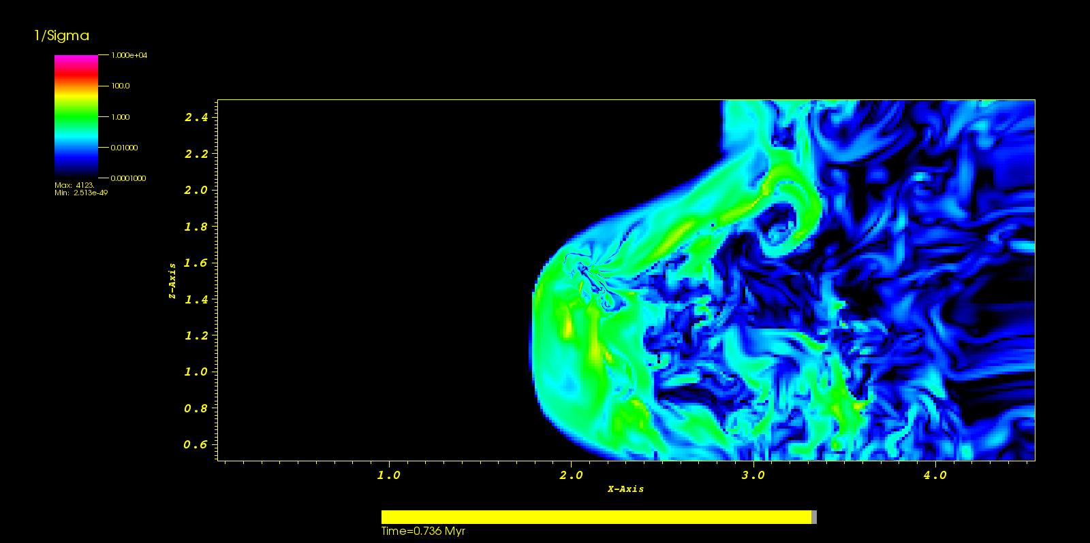
Task: Select the 100.0 color bar label
Action: [121, 86]
